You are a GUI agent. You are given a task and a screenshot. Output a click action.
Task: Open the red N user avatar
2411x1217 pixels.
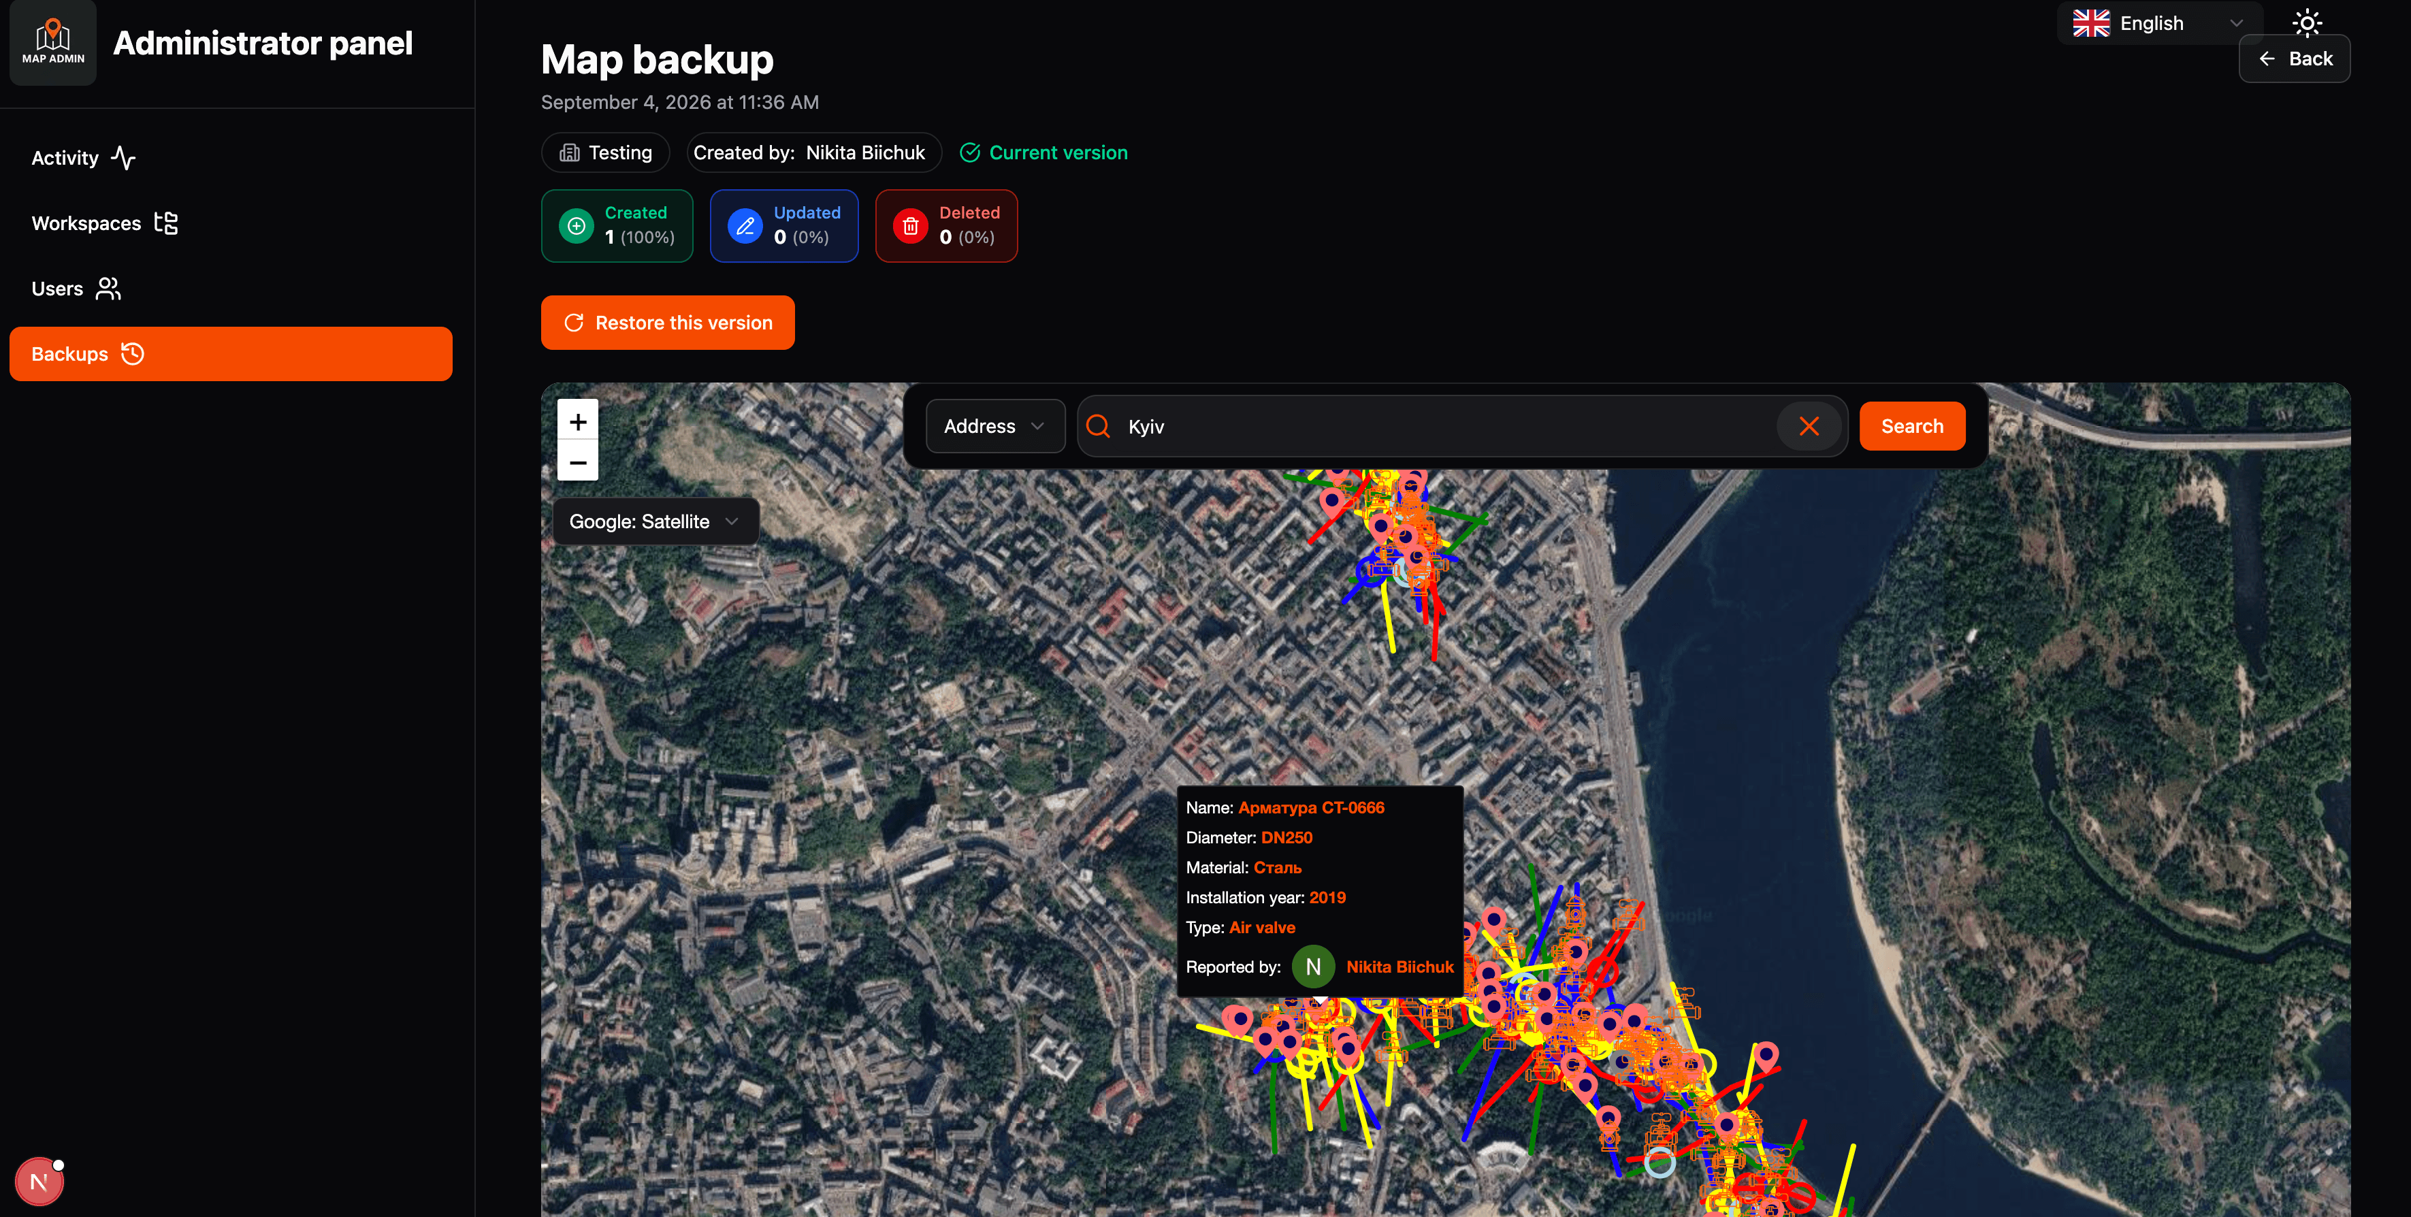[39, 1182]
